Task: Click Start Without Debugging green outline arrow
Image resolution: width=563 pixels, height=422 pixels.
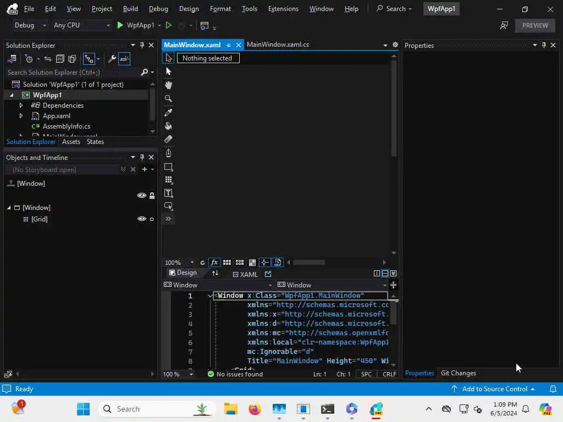Action: click(x=168, y=25)
